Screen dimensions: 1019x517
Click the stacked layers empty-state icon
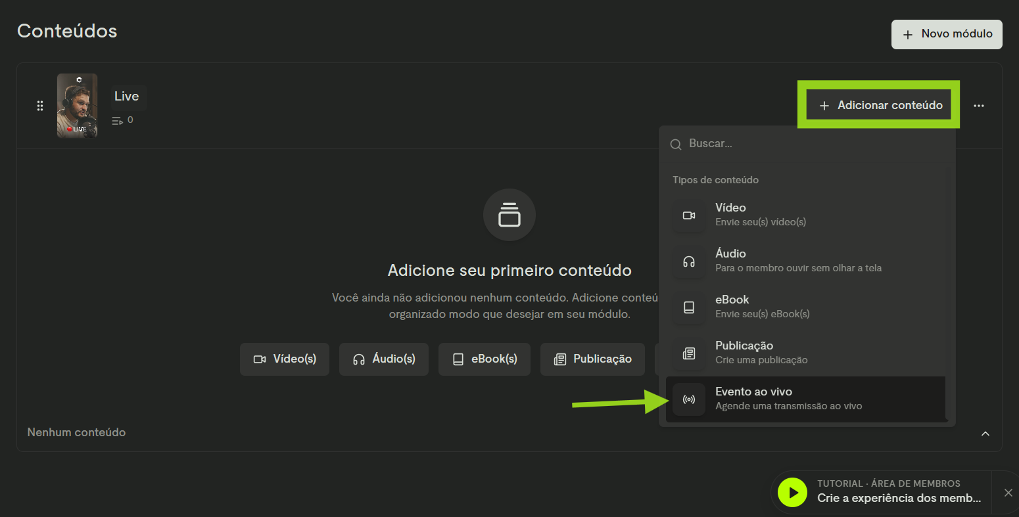pyautogui.click(x=510, y=215)
